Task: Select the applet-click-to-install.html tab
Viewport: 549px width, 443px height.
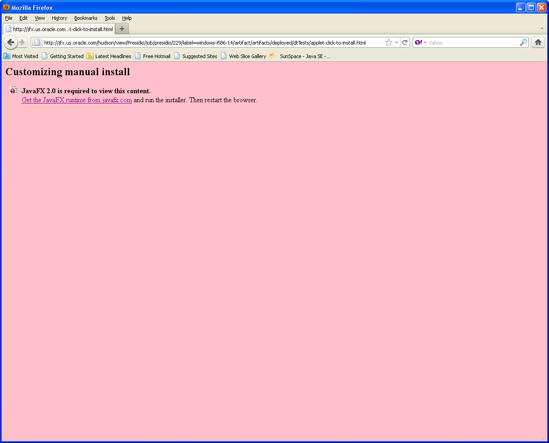Action: click(x=59, y=29)
